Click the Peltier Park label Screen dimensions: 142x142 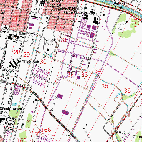pyautogui.click(x=49, y=42)
